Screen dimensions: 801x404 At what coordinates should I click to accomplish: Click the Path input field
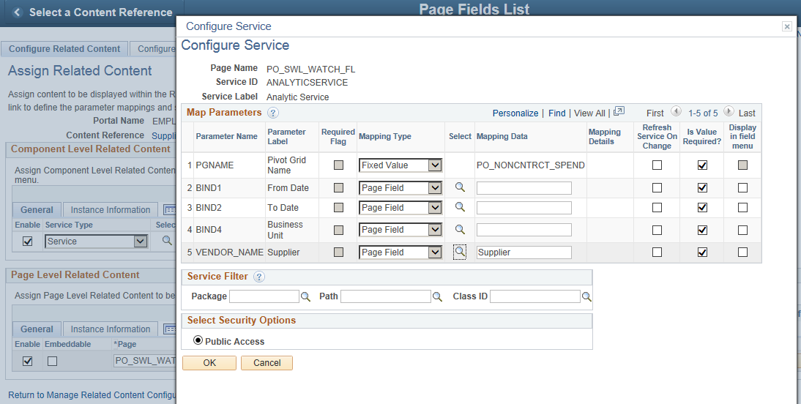click(x=386, y=296)
